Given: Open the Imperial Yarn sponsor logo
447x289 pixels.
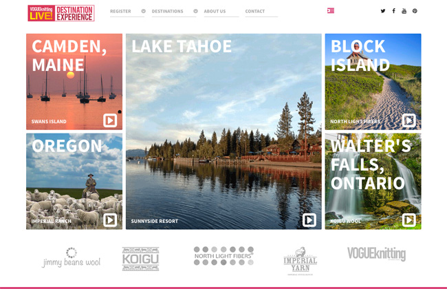Looking at the screenshot, I should (301, 261).
